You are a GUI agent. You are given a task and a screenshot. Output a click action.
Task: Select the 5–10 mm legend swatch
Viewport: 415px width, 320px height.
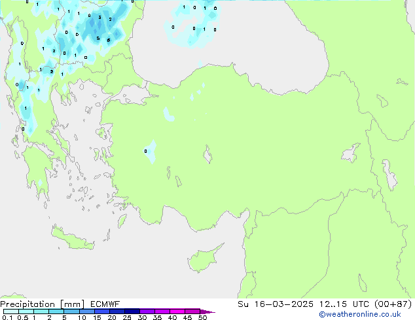click(71, 312)
